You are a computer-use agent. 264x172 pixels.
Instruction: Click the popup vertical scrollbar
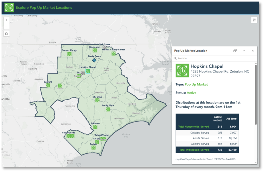point(256,95)
